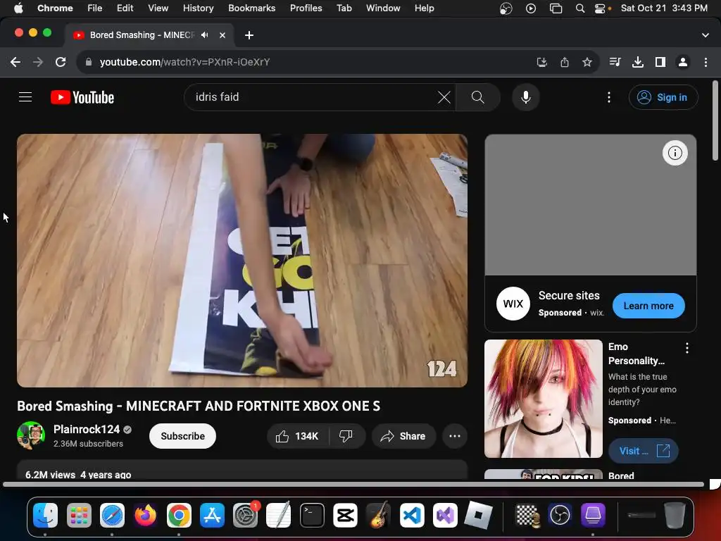Click Learn more on Wix ad
The width and height of the screenshot is (721, 541).
(x=648, y=306)
